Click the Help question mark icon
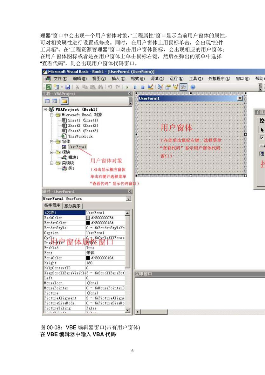This screenshot has height=375, width=265. click(193, 87)
